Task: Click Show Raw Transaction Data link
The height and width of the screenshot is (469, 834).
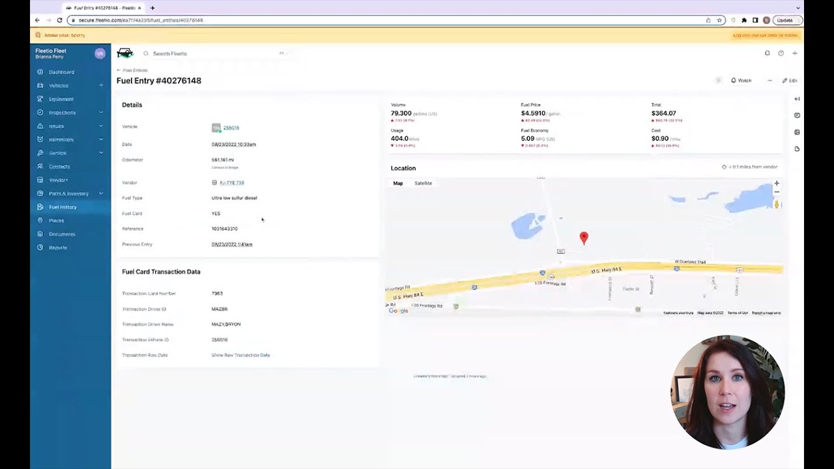Action: point(240,355)
